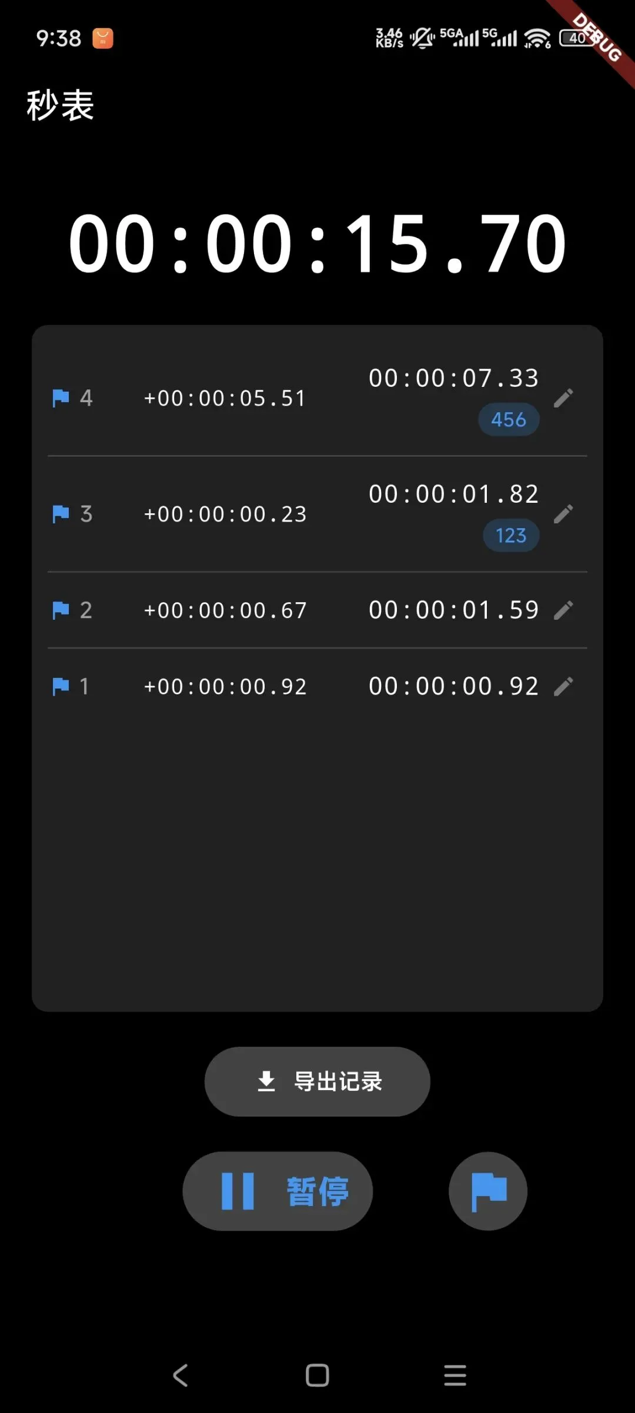Image resolution: width=635 pixels, height=1413 pixels.
Task: Click the 秒表 title heading
Action: tap(60, 106)
